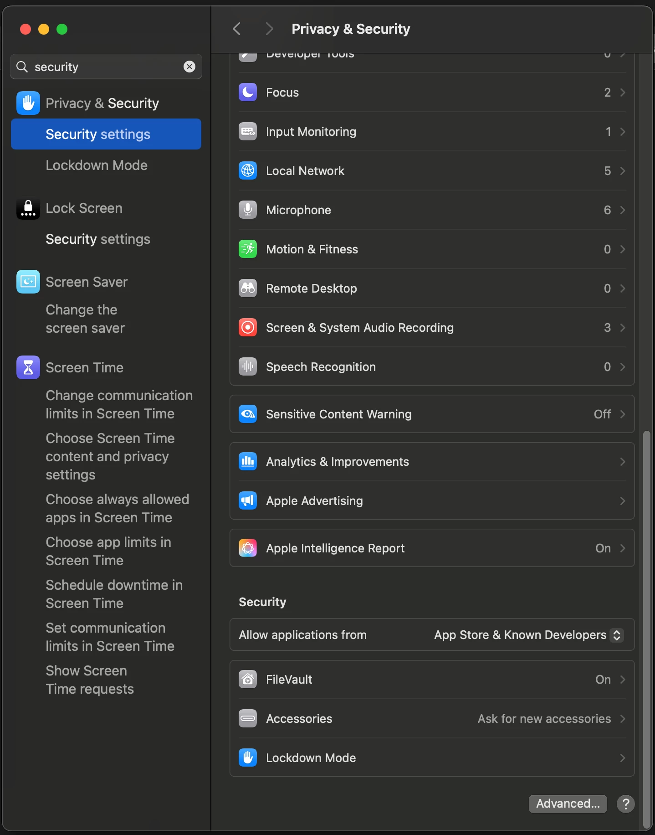The height and width of the screenshot is (835, 655).
Task: Expand the Speech Recognition row chevron
Action: (x=623, y=367)
